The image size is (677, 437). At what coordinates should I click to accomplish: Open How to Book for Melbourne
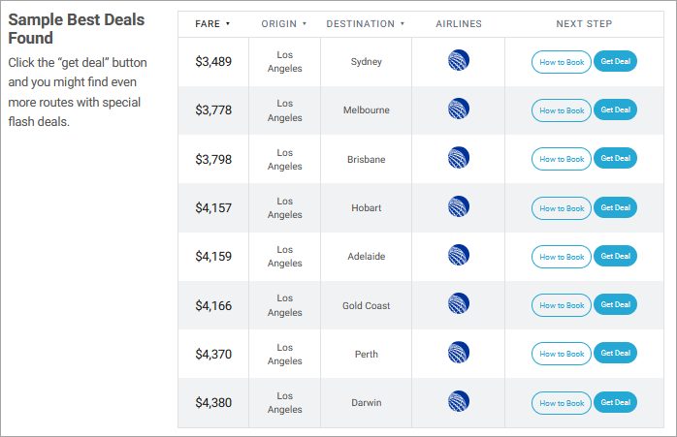[x=562, y=110]
